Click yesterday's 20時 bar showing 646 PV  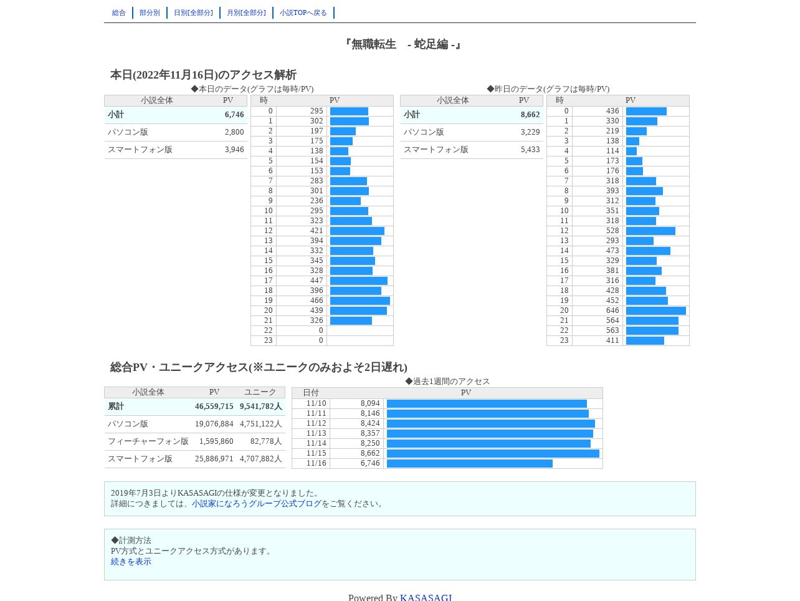(x=656, y=310)
